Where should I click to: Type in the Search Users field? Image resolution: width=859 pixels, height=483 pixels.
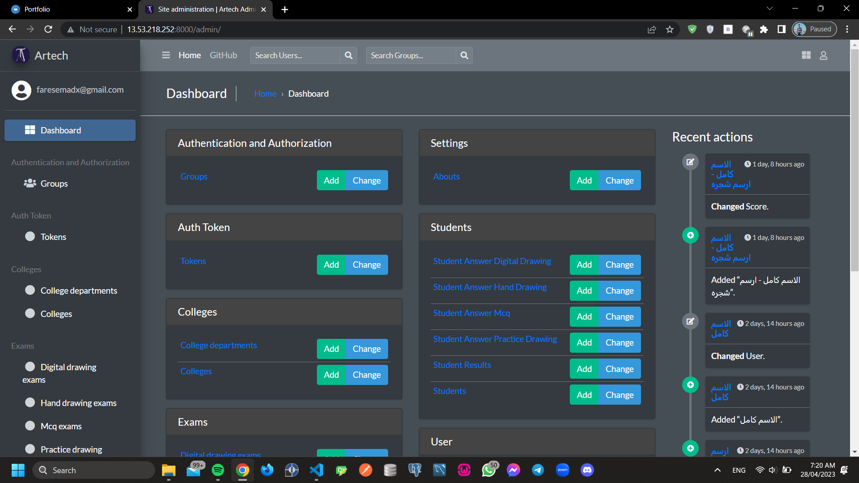295,55
